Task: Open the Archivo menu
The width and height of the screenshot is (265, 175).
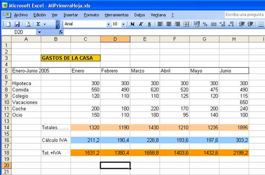Action: (21, 15)
